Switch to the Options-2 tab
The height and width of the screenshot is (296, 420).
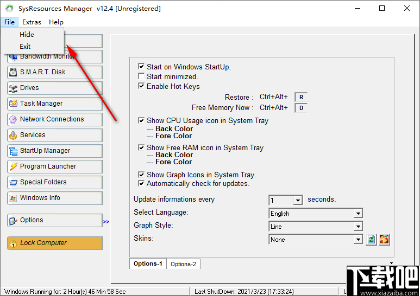tap(184, 264)
